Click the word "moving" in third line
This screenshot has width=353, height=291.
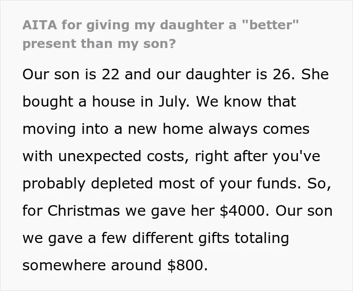(49, 130)
